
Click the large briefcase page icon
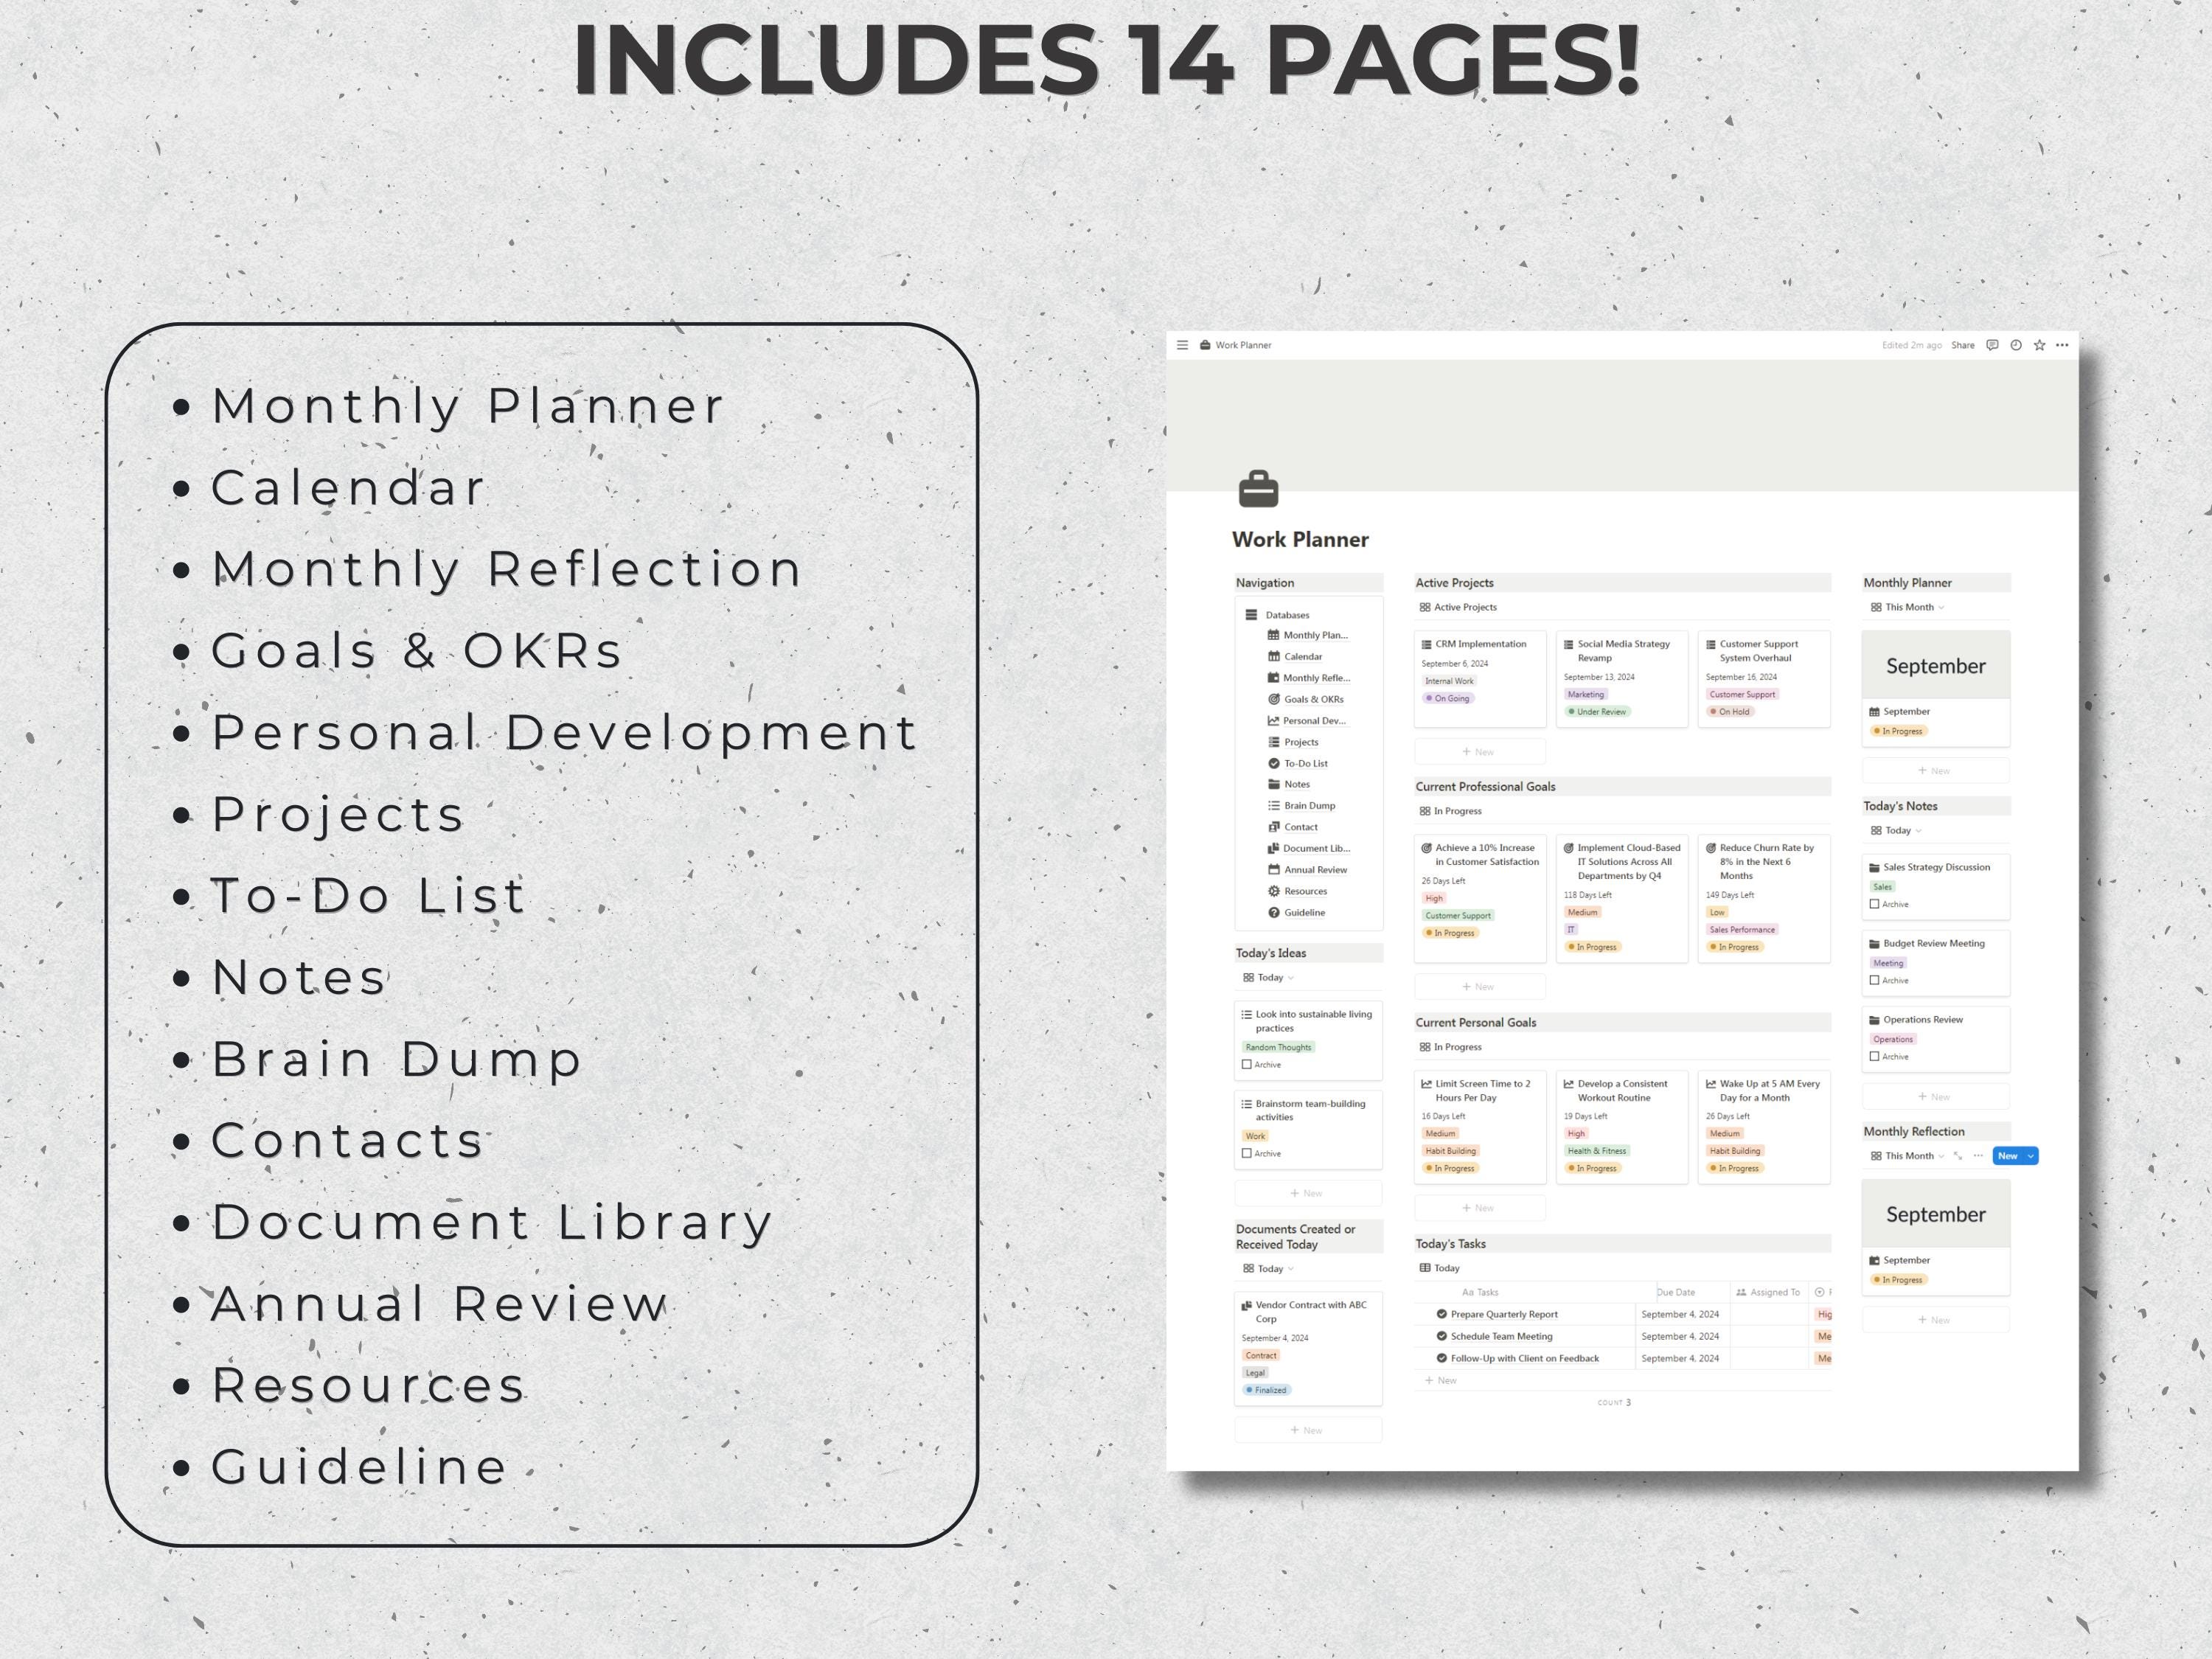click(x=1258, y=489)
